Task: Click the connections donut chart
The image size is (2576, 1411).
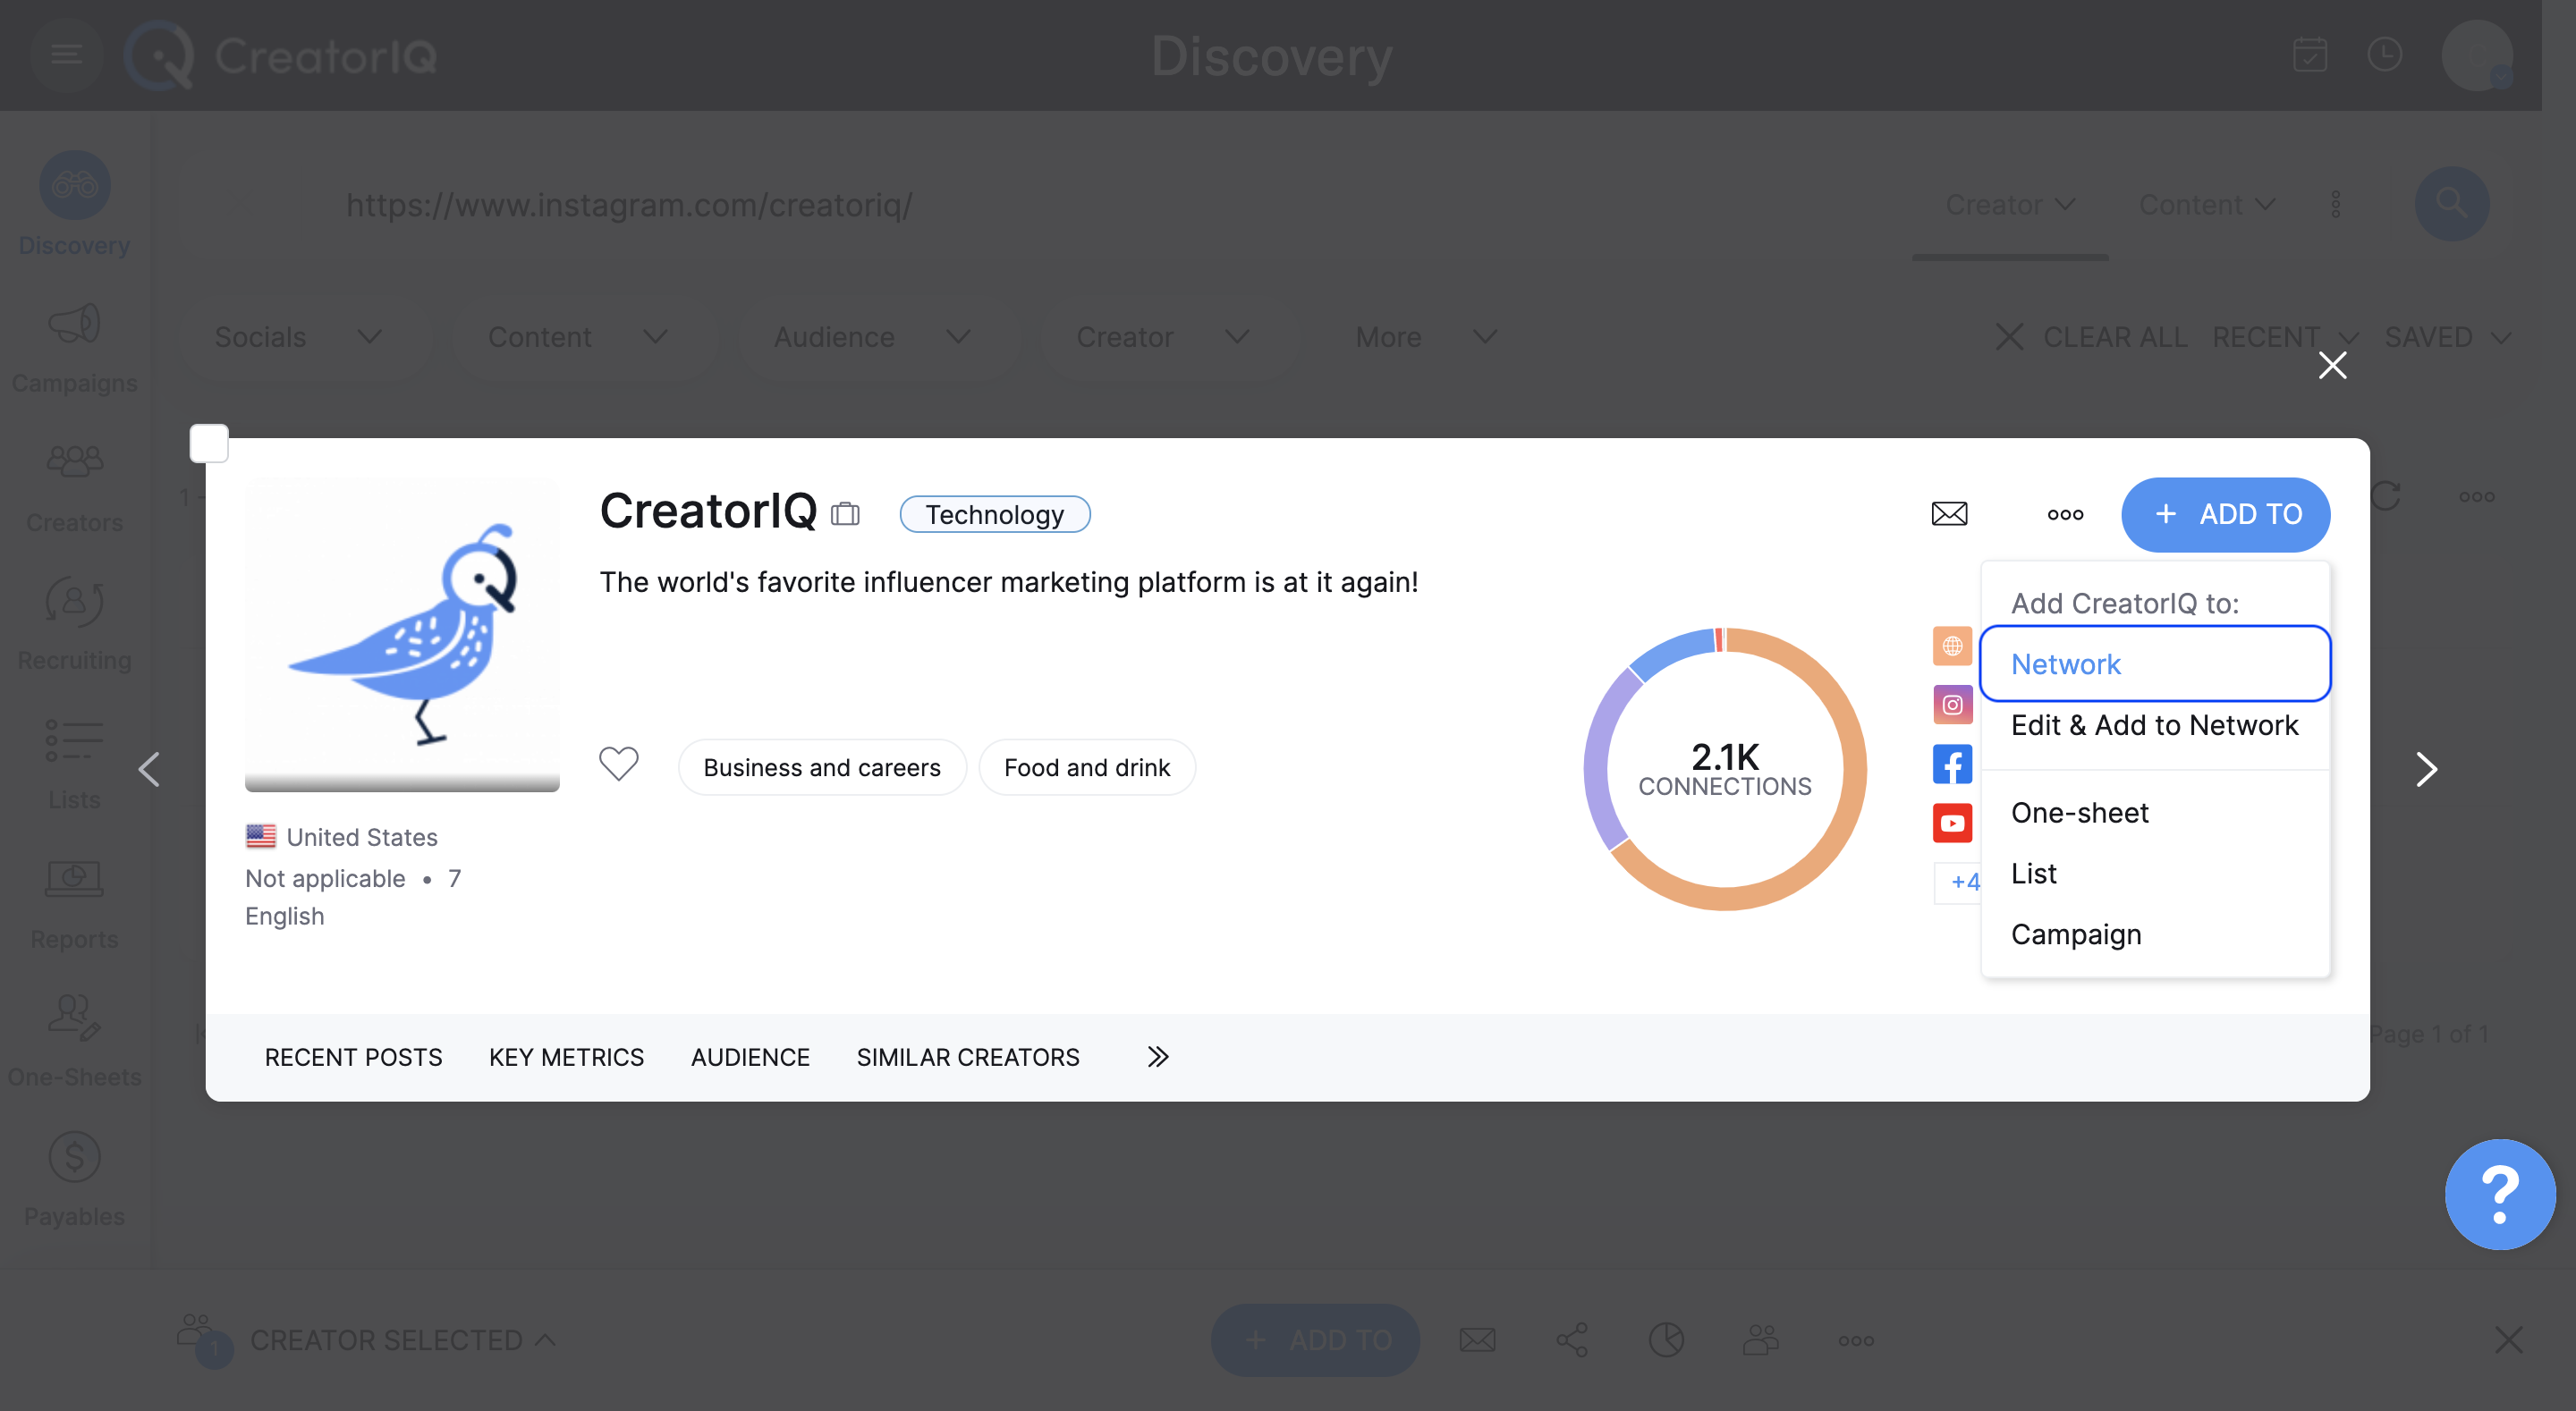Action: pos(1724,768)
